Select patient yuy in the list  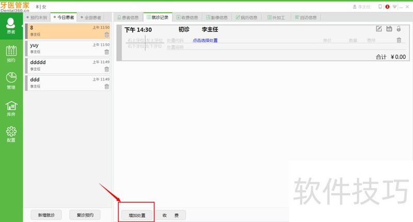68,48
